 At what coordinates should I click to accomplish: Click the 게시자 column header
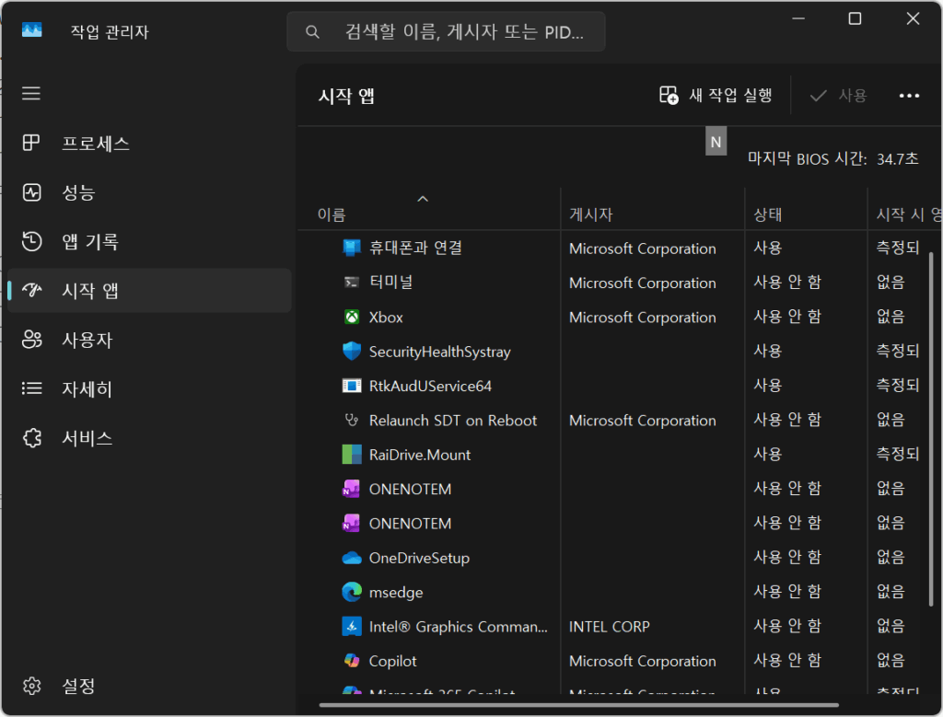coord(590,214)
